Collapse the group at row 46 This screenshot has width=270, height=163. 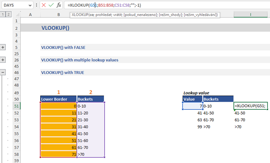3,72
